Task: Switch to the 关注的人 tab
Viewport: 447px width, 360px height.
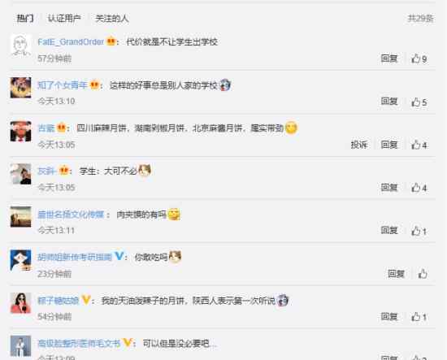Action: point(112,19)
